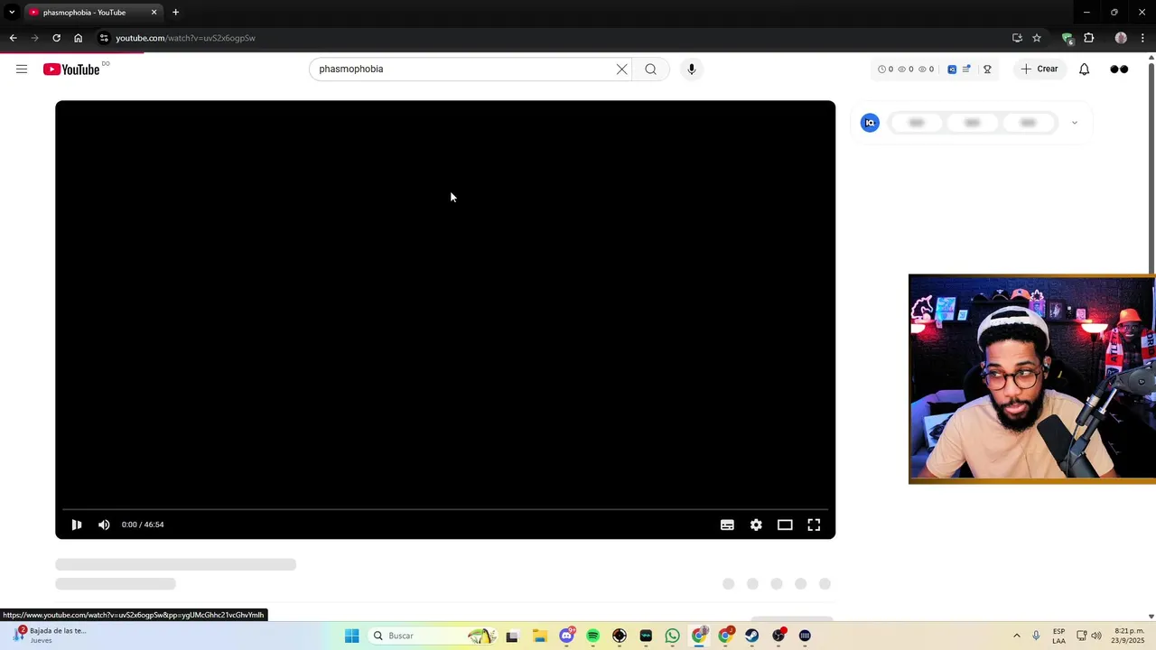Expand vidIQ side panel chevron
Screen dimensions: 1156x650
click(x=1074, y=123)
